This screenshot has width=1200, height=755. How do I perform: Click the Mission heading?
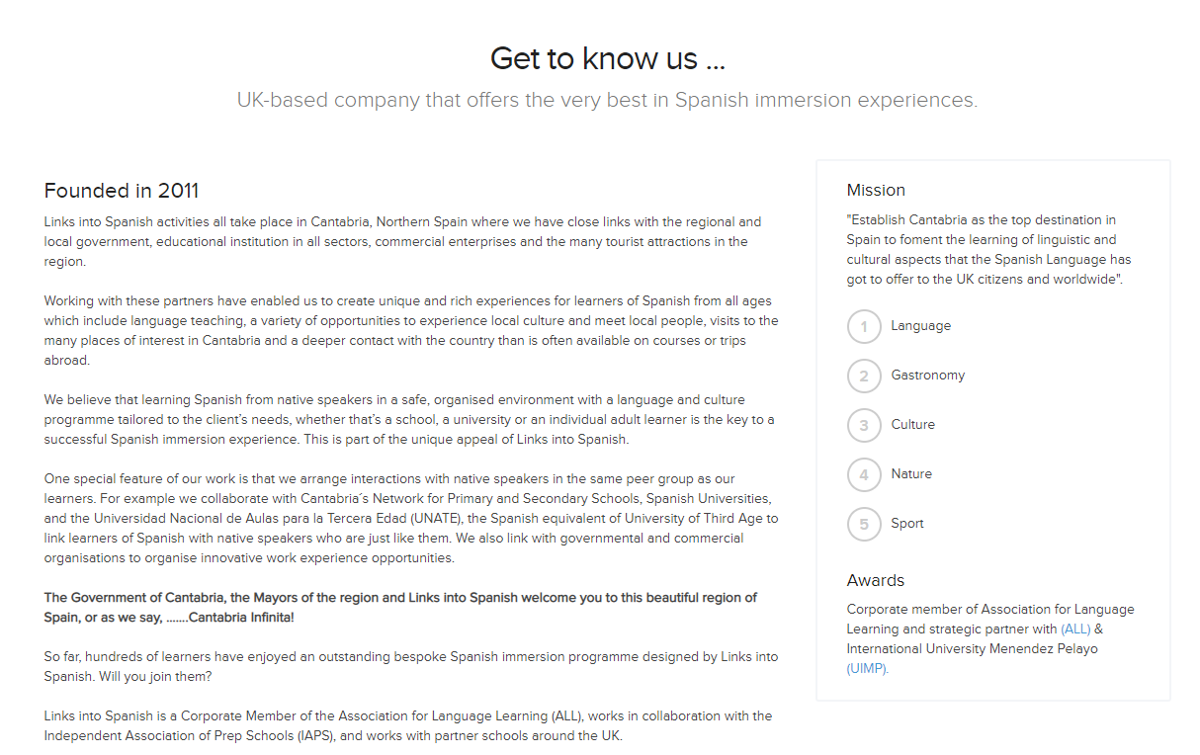click(x=876, y=191)
